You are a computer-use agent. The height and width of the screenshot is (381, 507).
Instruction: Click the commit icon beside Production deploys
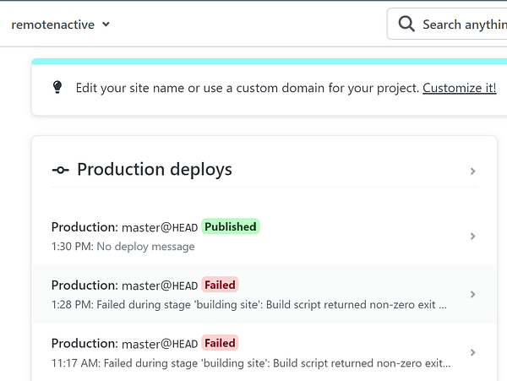click(x=60, y=170)
